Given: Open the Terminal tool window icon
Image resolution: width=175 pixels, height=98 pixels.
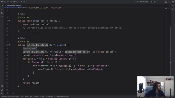Looking at the screenshot, I should coord(2,86).
